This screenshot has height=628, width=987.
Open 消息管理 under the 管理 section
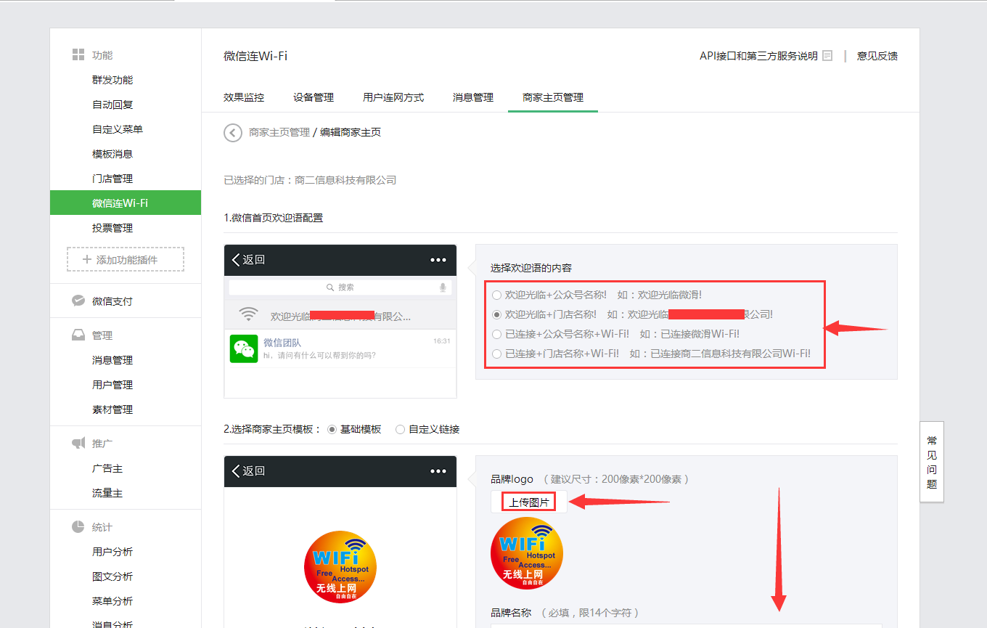112,360
